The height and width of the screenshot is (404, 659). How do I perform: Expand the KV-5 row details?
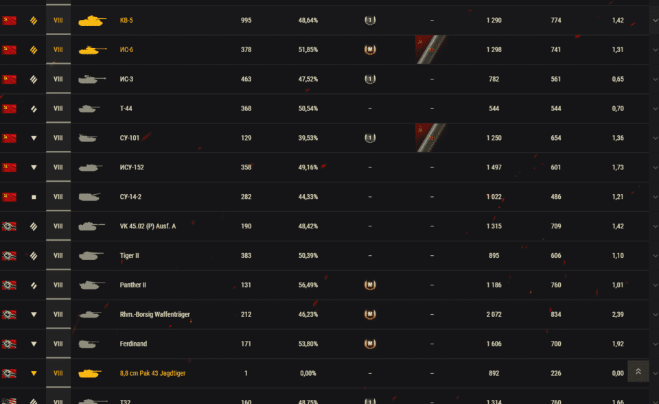(x=654, y=21)
